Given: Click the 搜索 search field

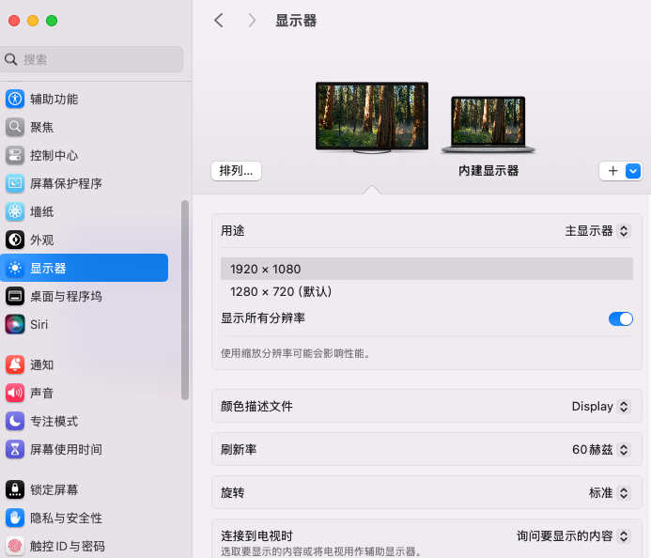Looking at the screenshot, I should pyautogui.click(x=92, y=59).
